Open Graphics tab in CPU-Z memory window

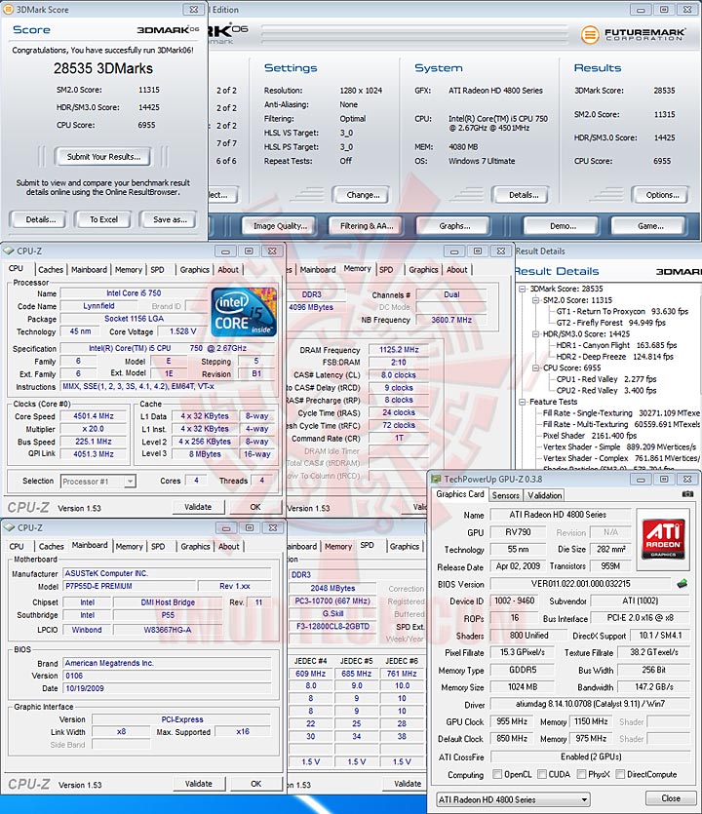[423, 269]
